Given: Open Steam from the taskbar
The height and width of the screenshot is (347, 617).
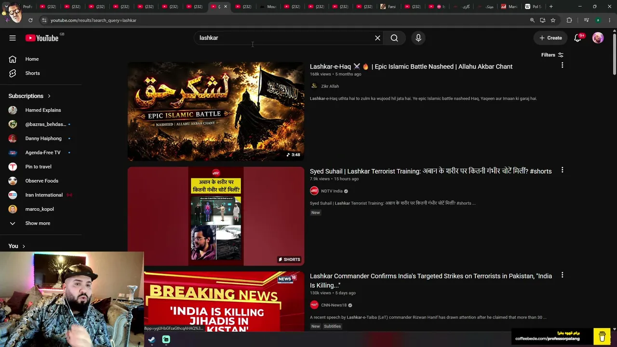Looking at the screenshot, I should [x=151, y=340].
